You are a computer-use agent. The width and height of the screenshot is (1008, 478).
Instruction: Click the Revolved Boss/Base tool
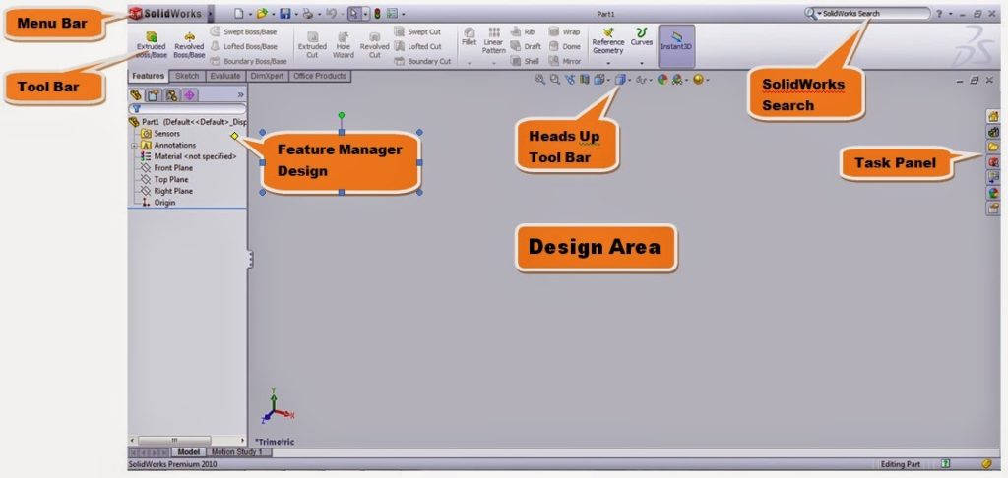pos(189,44)
